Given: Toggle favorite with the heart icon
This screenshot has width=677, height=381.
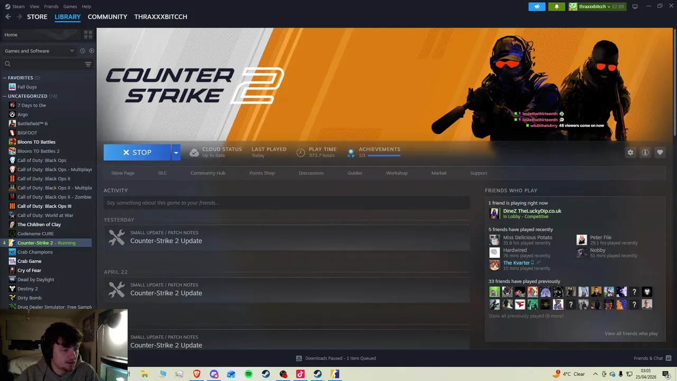Looking at the screenshot, I should coord(660,152).
